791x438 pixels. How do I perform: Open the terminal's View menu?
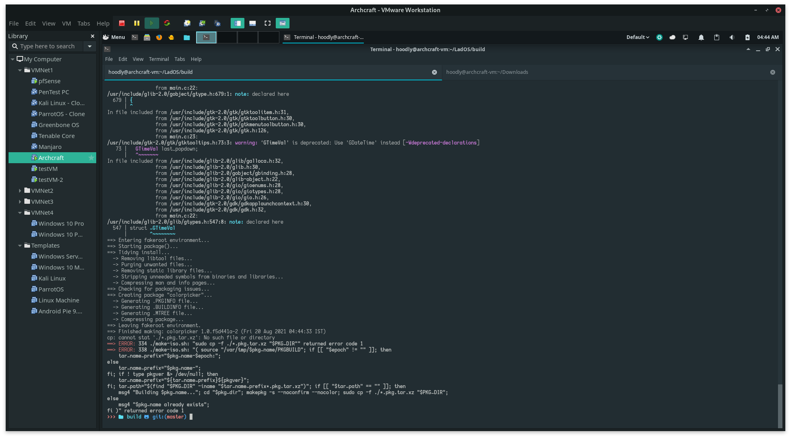138,59
